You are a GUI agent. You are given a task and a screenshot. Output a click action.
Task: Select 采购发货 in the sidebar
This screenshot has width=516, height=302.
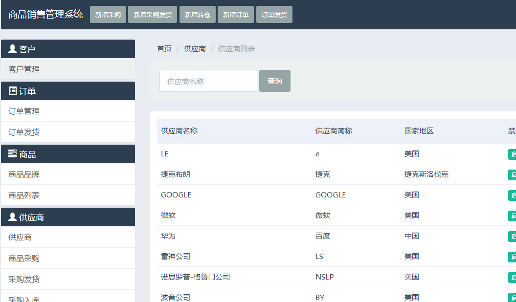(x=24, y=280)
